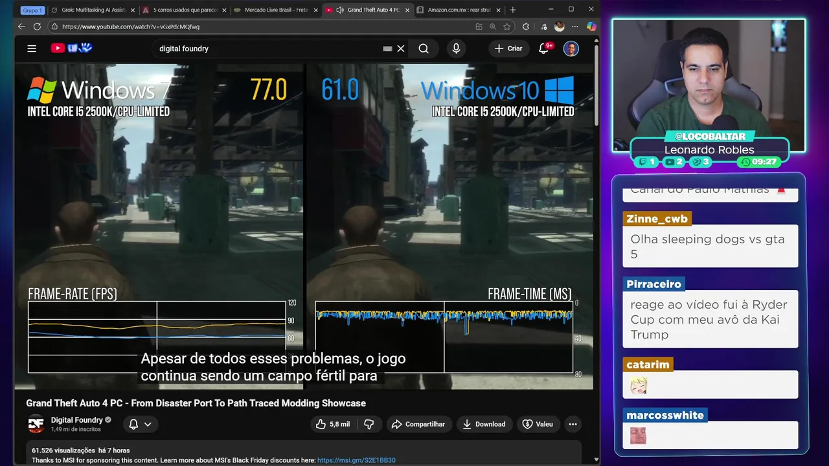Close the Mercado Livre tab
Screen dimensions: 829x466
[316, 10]
